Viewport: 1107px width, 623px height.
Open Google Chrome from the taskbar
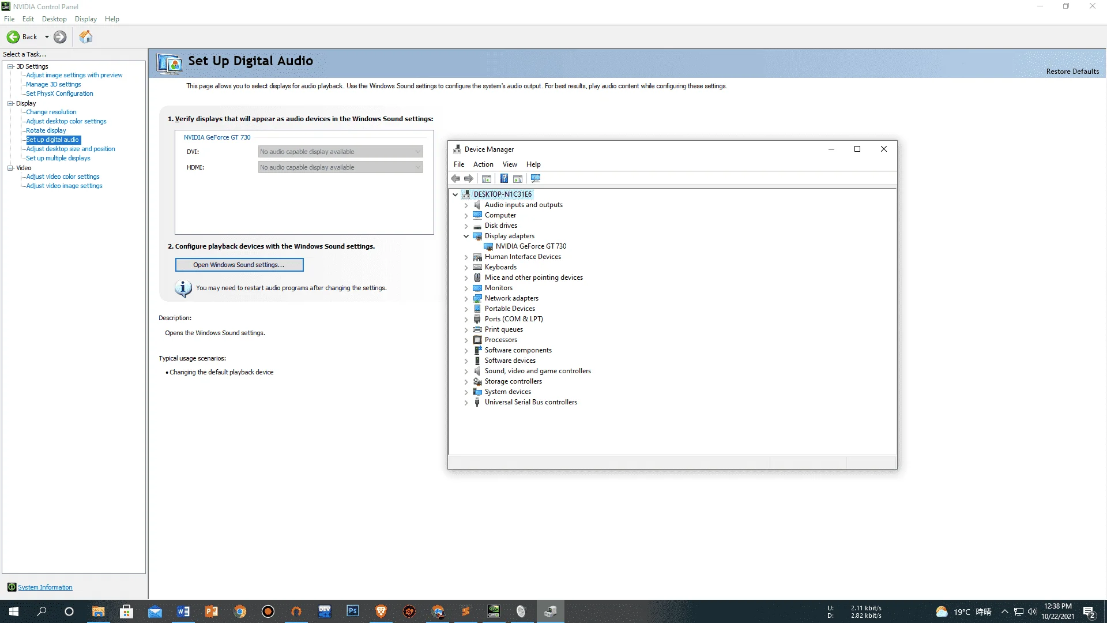click(240, 611)
